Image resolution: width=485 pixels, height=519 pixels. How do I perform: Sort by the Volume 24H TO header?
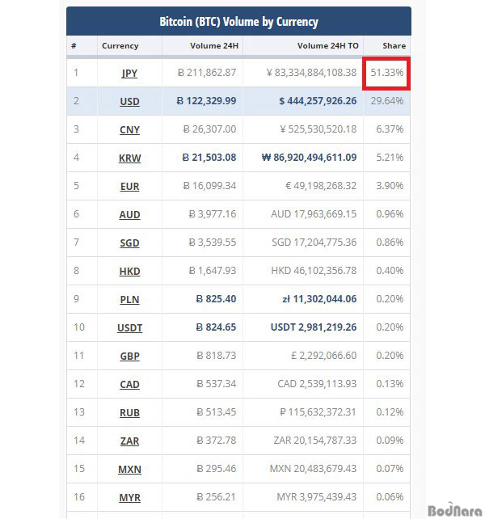327,46
